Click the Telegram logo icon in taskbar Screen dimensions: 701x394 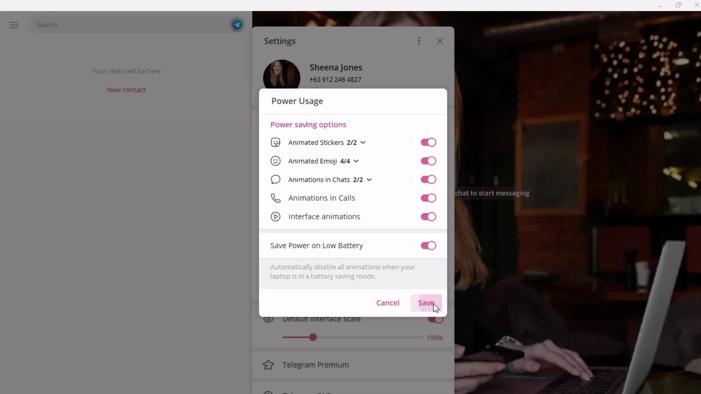[237, 25]
